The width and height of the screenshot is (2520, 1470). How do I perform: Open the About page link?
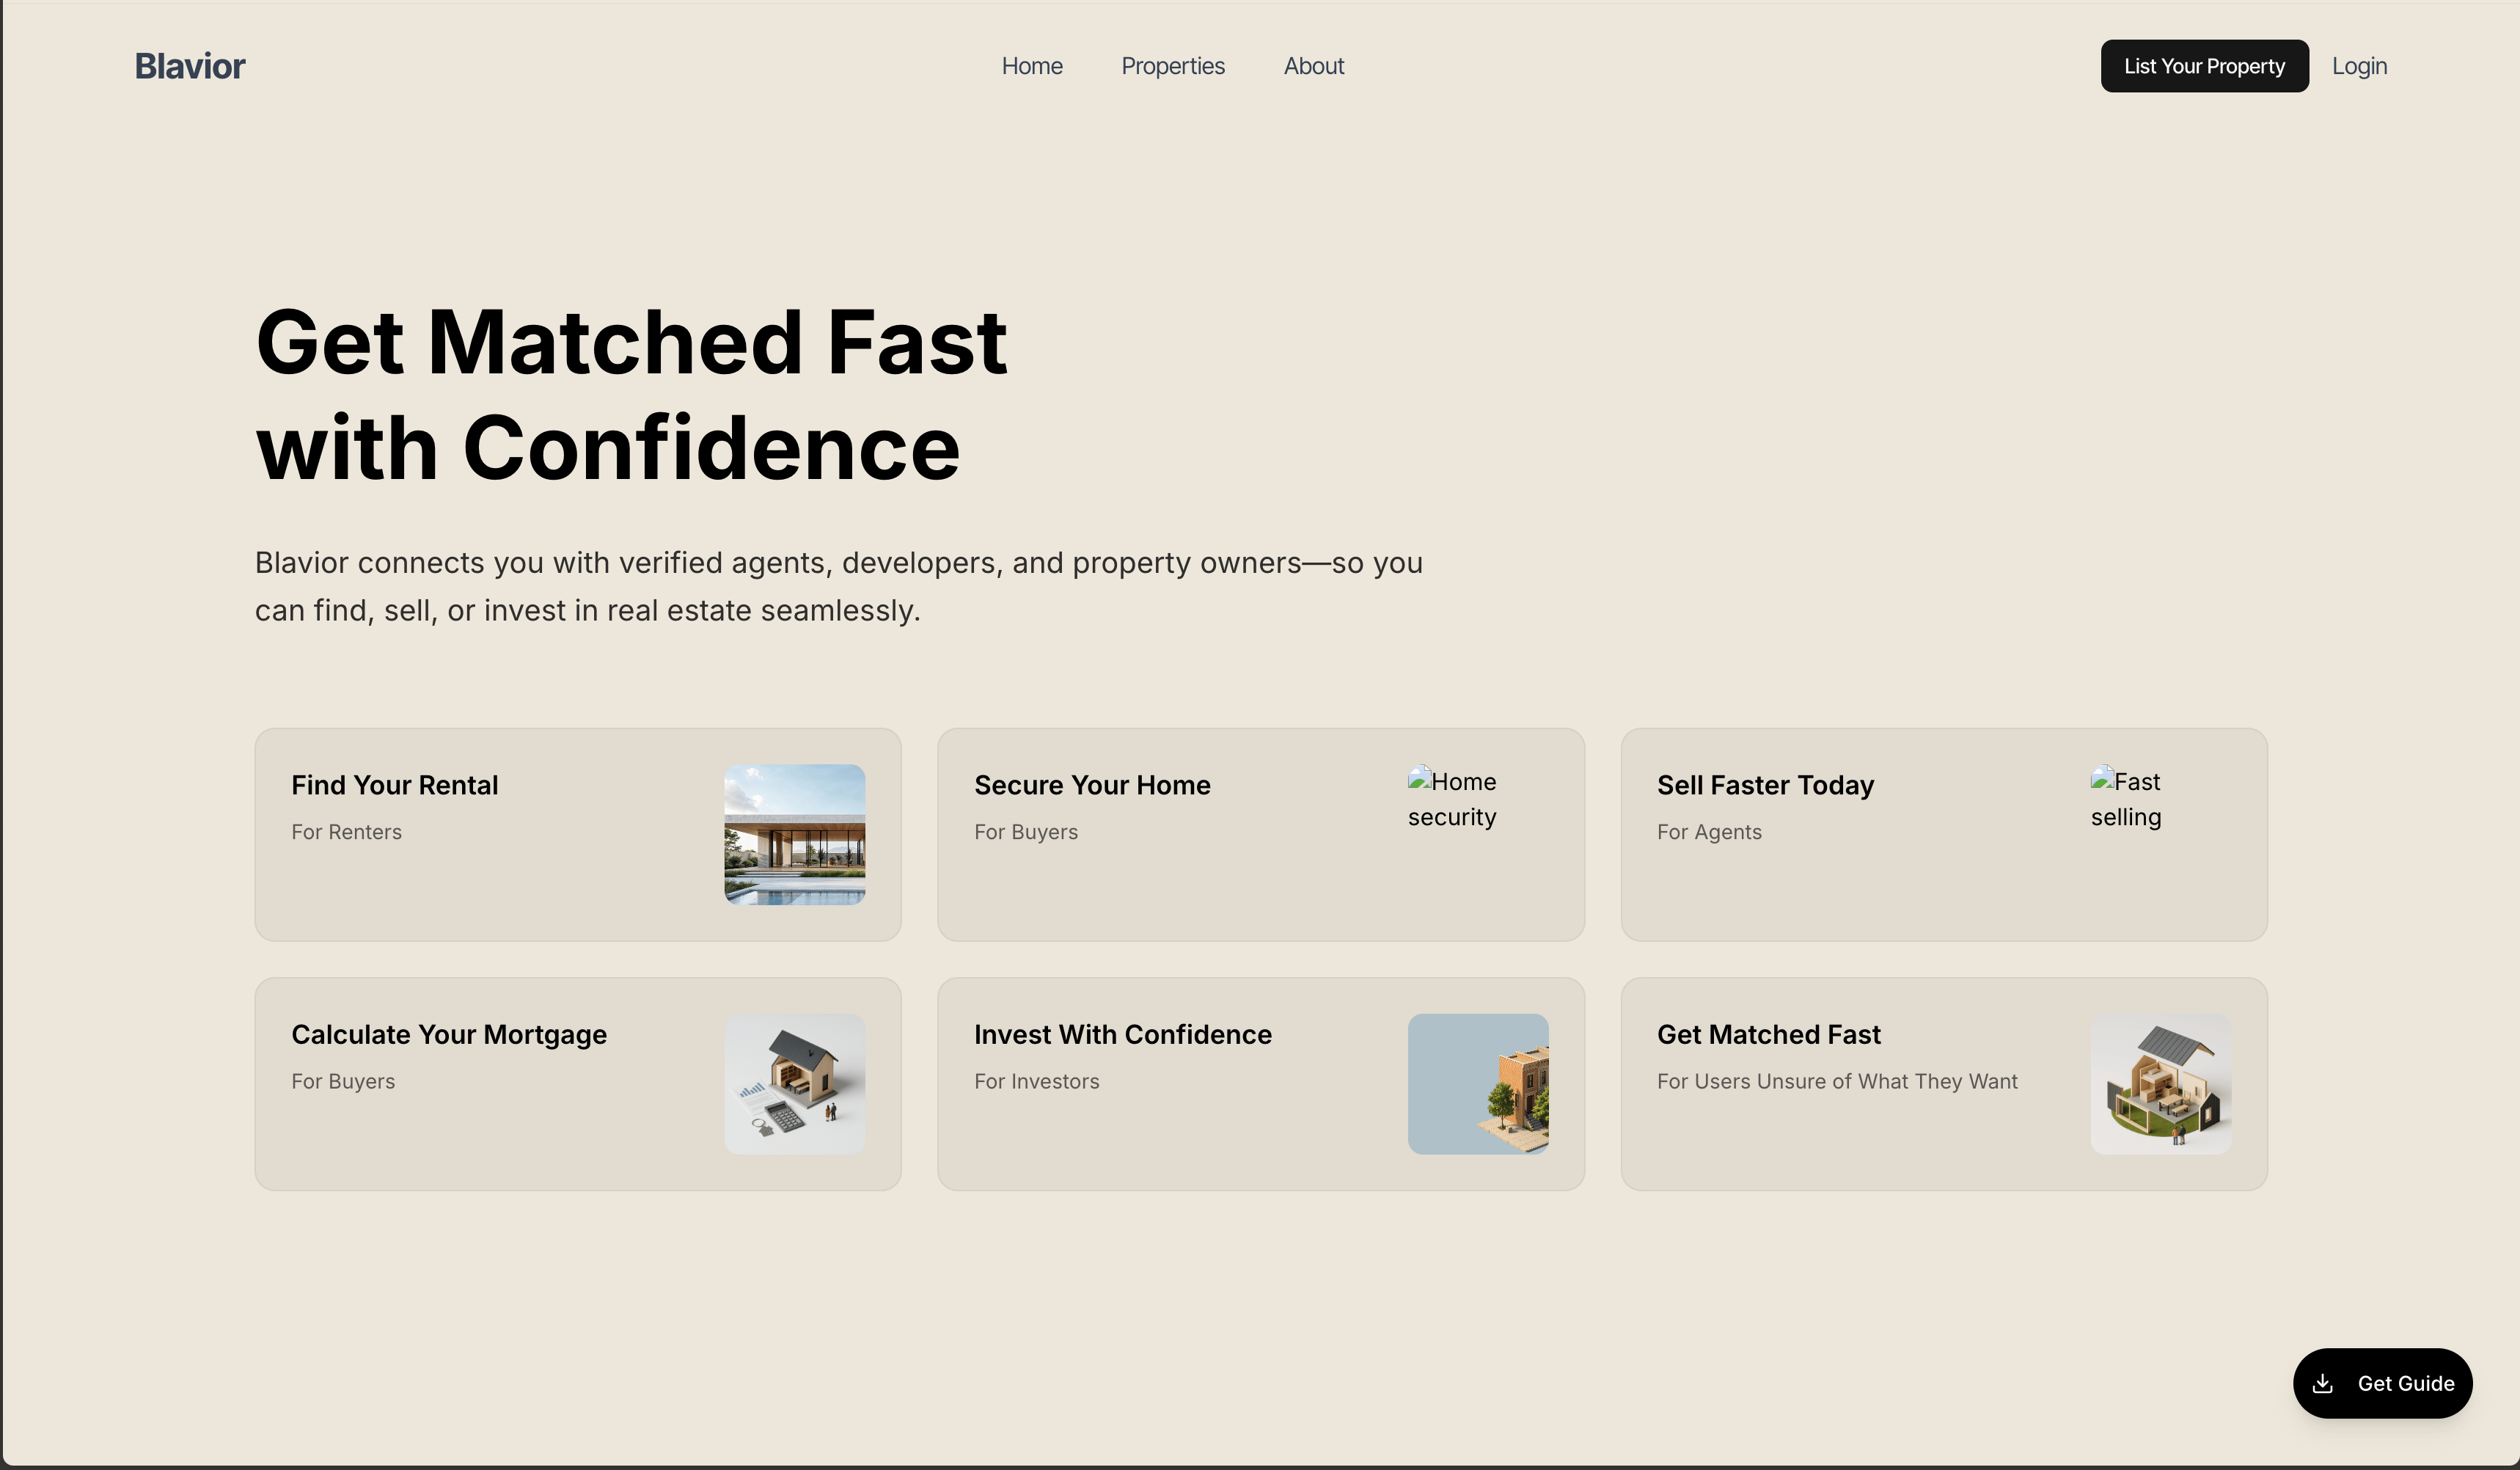click(x=1313, y=66)
